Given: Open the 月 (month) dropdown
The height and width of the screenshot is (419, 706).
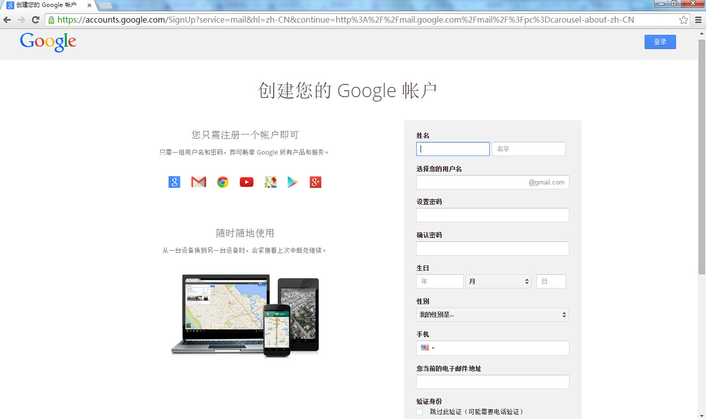Looking at the screenshot, I should (498, 281).
